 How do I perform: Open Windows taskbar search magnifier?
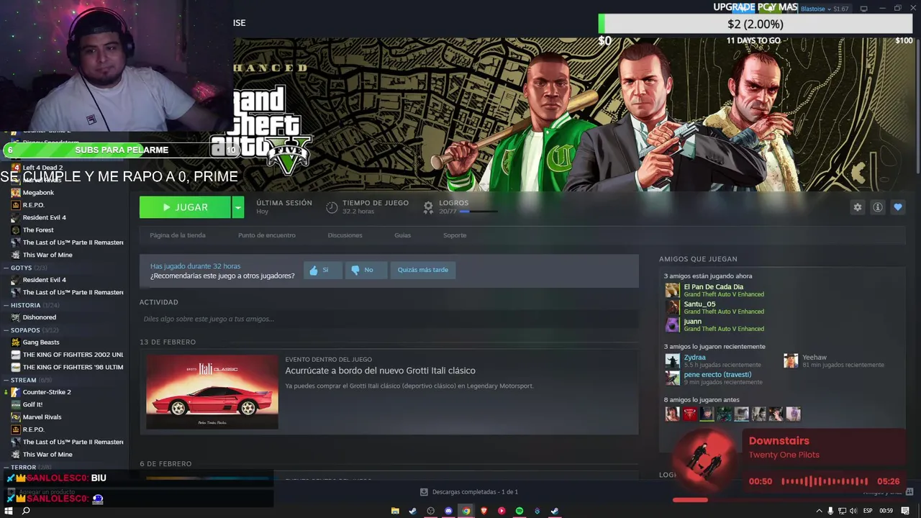[26, 511]
